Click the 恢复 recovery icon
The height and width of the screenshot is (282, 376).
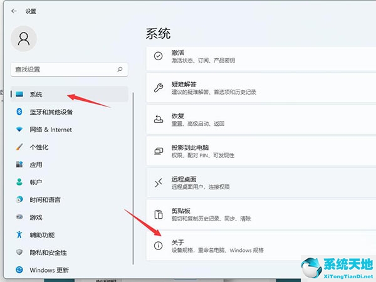159,119
